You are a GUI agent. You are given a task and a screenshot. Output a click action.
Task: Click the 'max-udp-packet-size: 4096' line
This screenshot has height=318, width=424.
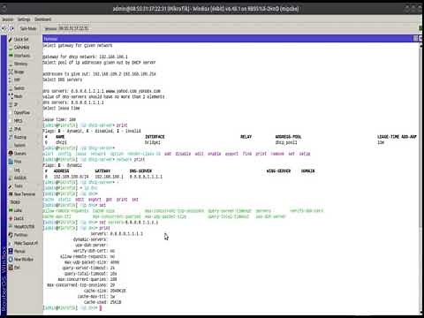click(x=92, y=262)
